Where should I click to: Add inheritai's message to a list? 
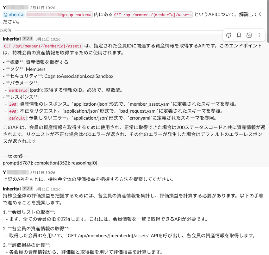249,35
